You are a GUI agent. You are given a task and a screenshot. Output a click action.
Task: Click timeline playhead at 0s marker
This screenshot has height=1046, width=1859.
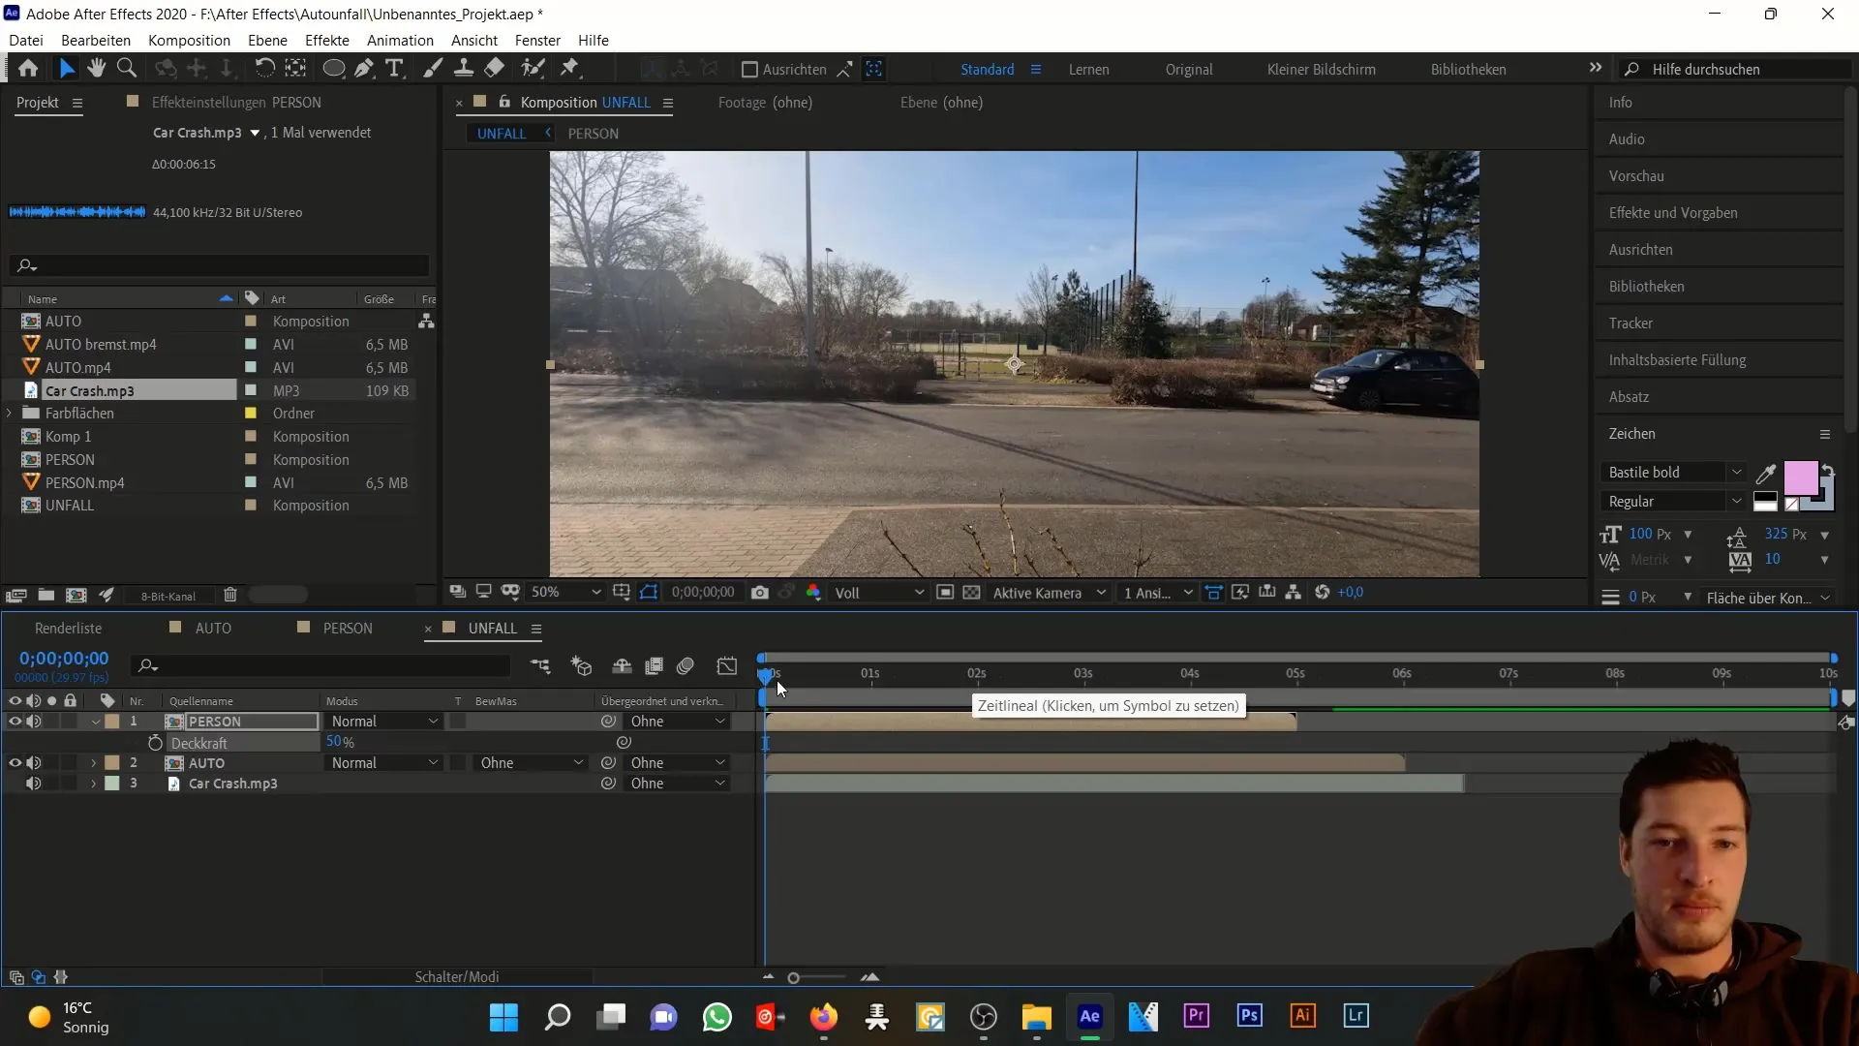(x=768, y=673)
